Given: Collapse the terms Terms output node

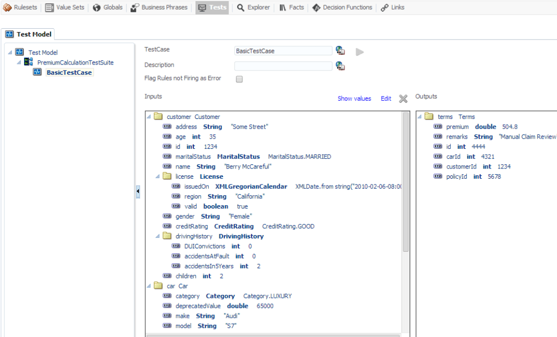Looking at the screenshot, I should point(420,117).
